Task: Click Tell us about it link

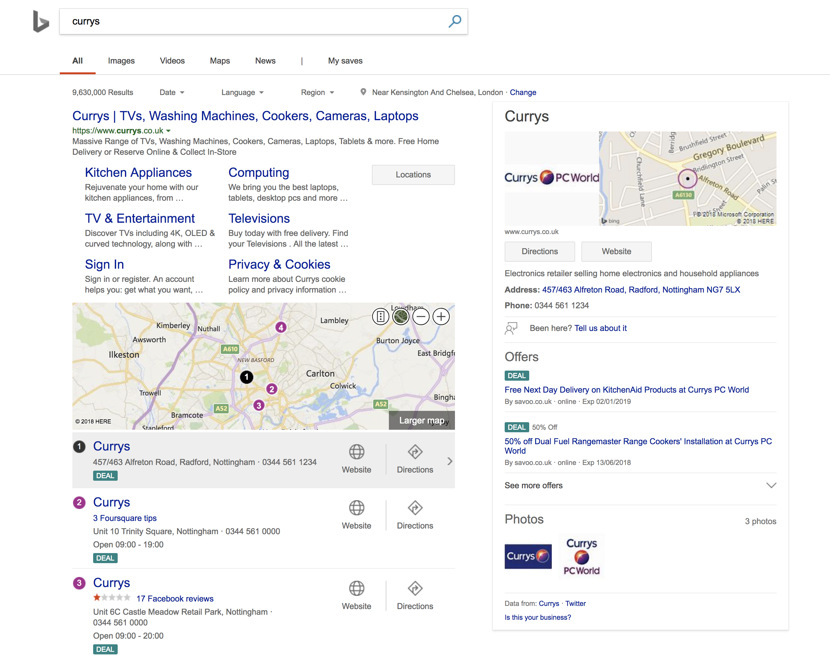Action: point(600,328)
